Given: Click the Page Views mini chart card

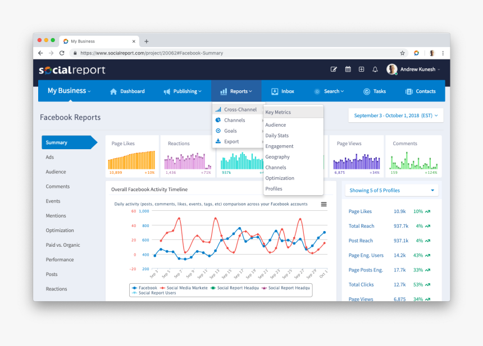Looking at the screenshot, I should [x=357, y=156].
